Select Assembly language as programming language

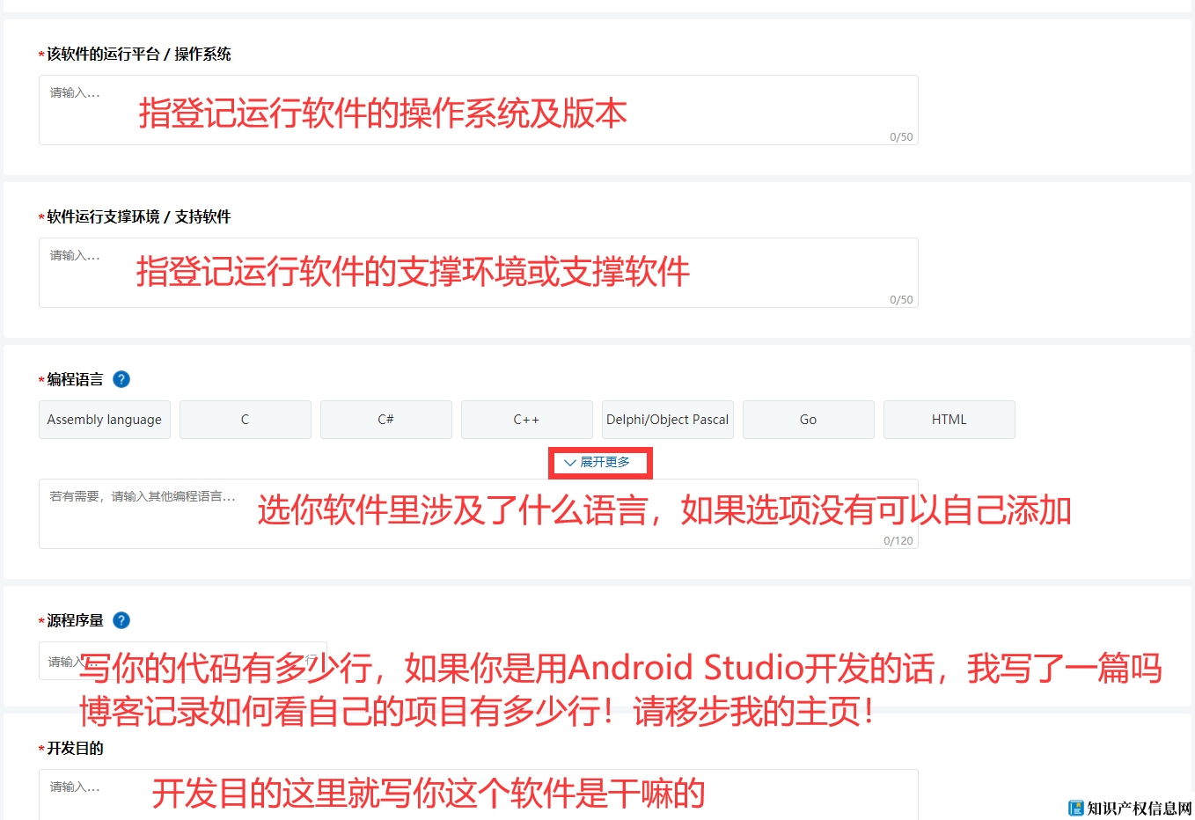tap(105, 420)
